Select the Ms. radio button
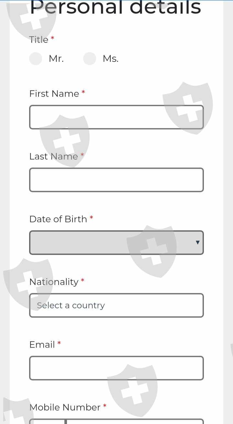The height and width of the screenshot is (424, 233). pos(90,59)
